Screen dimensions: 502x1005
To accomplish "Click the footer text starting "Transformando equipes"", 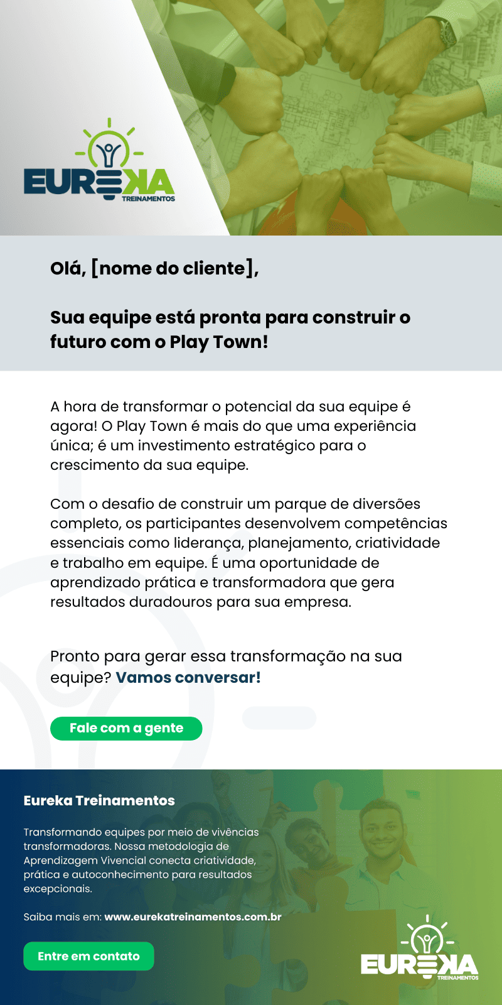I will coord(141,860).
